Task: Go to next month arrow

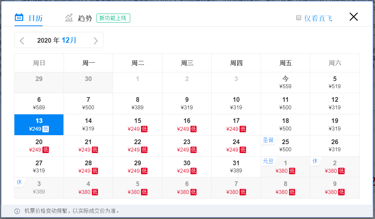Action: click(x=96, y=41)
